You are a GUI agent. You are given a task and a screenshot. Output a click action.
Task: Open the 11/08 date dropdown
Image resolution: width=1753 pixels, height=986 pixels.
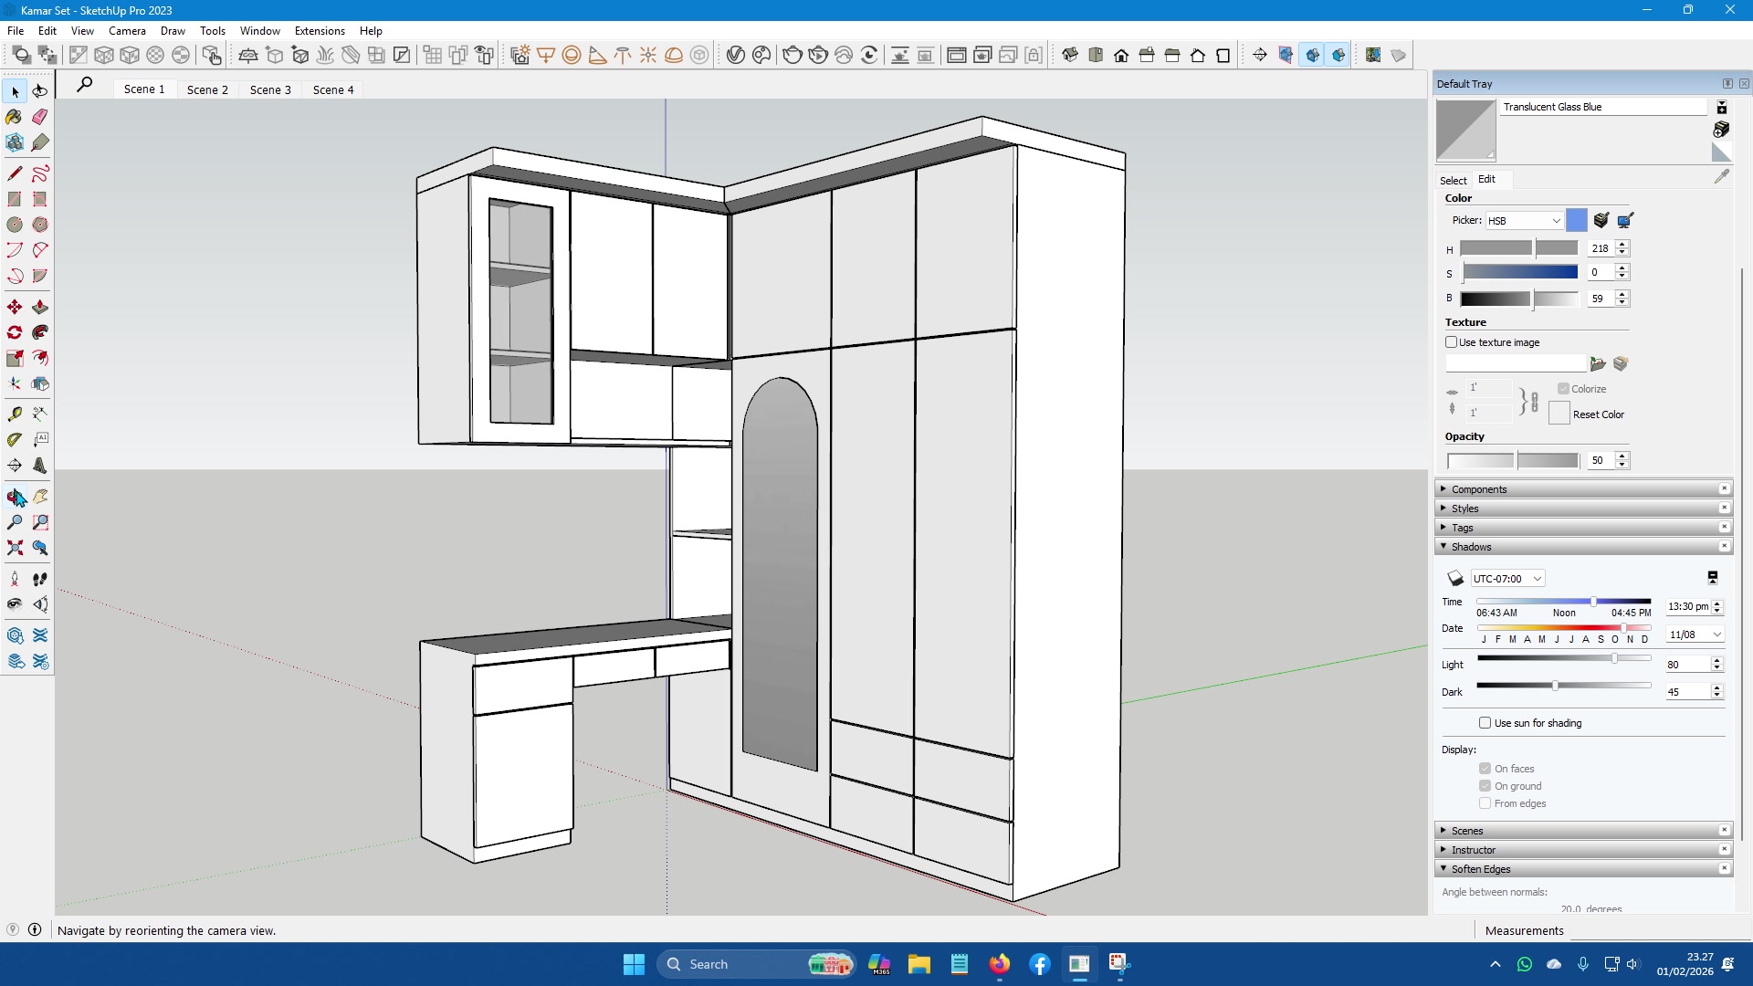click(x=1695, y=635)
